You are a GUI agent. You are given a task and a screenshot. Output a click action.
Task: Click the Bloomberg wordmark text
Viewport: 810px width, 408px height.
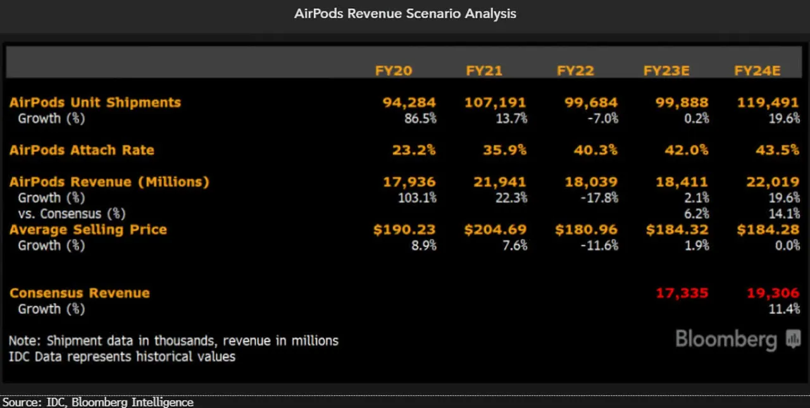click(x=726, y=340)
